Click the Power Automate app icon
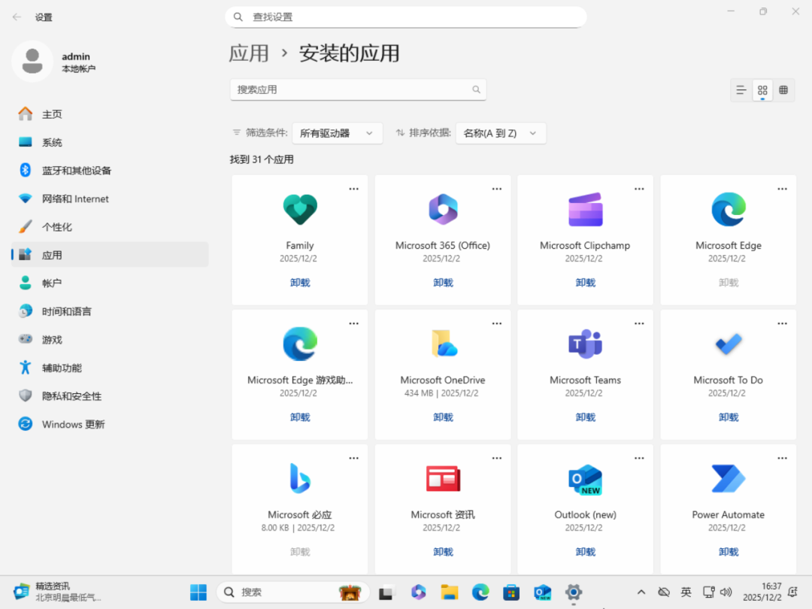Screen dimensions: 812x609 click(728, 478)
